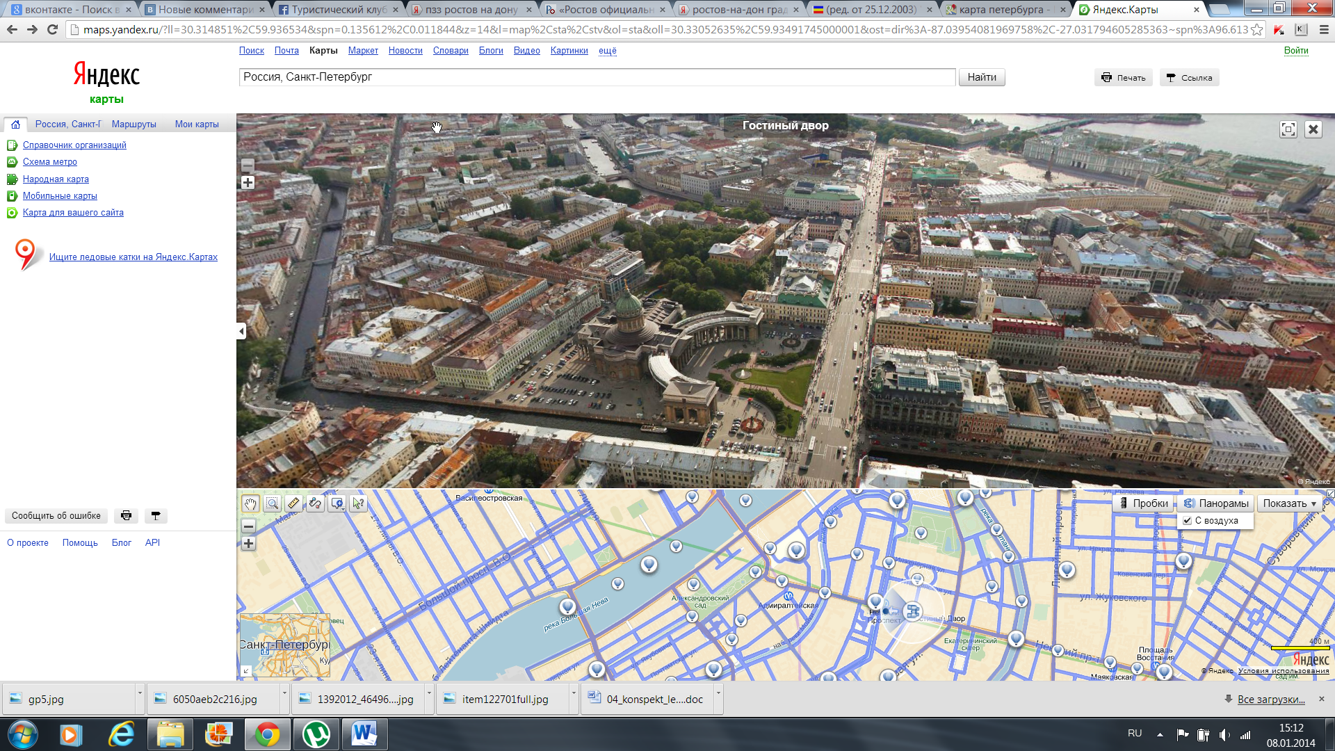Click the Ссылка button at top

[x=1189, y=78]
